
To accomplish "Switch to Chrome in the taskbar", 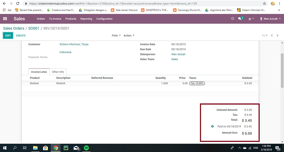I will pos(56,148).
